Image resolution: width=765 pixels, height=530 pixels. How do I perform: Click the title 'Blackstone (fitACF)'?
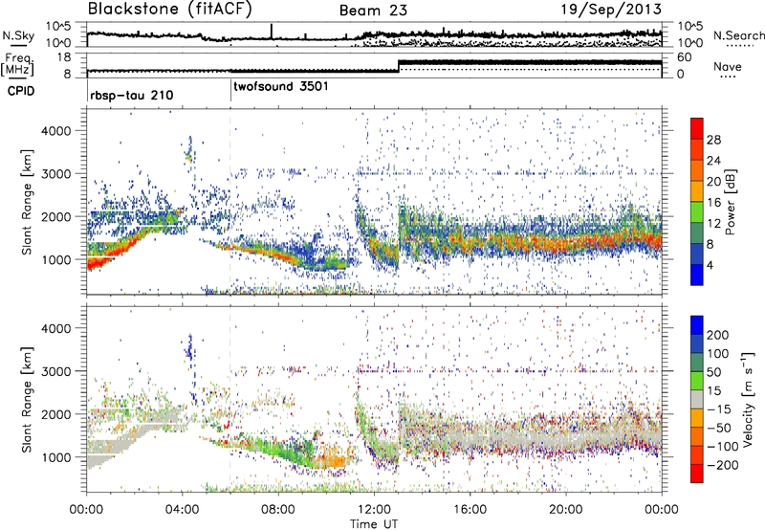pos(169,10)
